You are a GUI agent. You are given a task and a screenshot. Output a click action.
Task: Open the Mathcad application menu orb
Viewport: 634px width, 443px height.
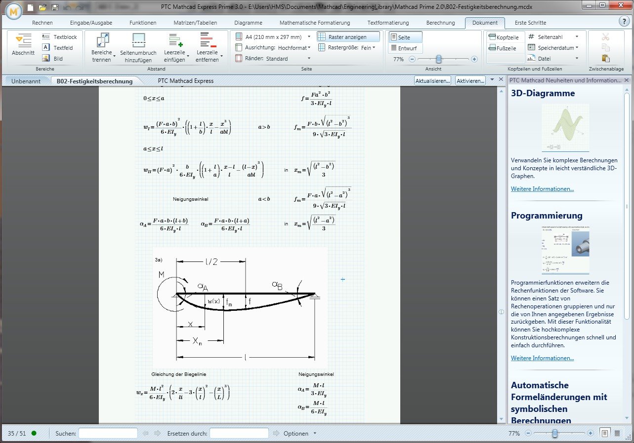(14, 10)
